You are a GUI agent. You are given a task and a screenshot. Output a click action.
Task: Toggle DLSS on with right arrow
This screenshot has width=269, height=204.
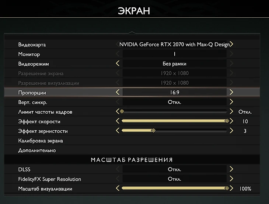tap(231, 169)
